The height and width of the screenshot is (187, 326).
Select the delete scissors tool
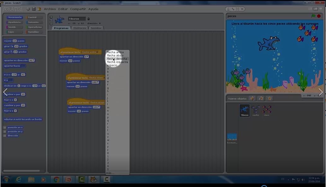click(x=233, y=9)
